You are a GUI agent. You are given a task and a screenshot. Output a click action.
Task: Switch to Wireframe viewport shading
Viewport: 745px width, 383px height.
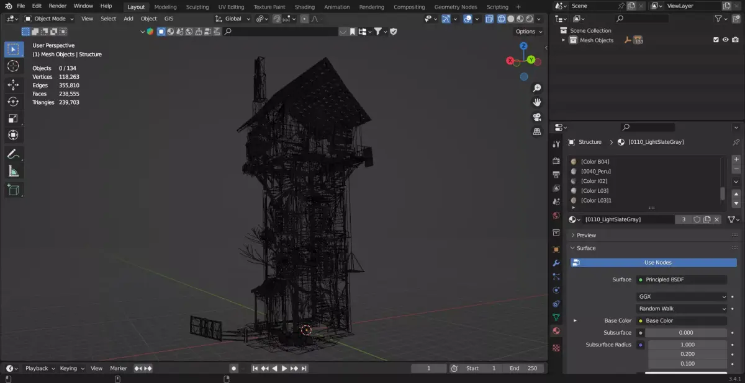click(501, 19)
